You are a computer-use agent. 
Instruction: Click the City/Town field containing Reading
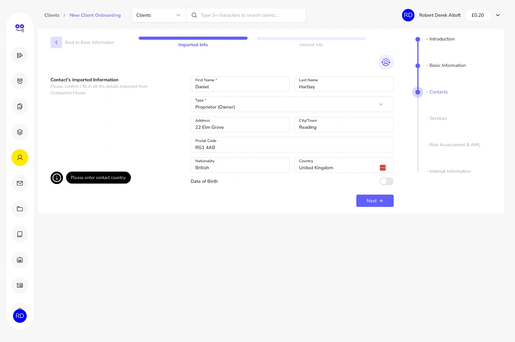(344, 124)
